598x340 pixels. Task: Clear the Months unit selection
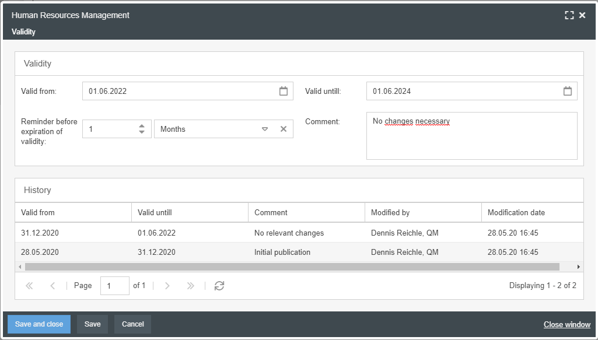click(x=284, y=129)
